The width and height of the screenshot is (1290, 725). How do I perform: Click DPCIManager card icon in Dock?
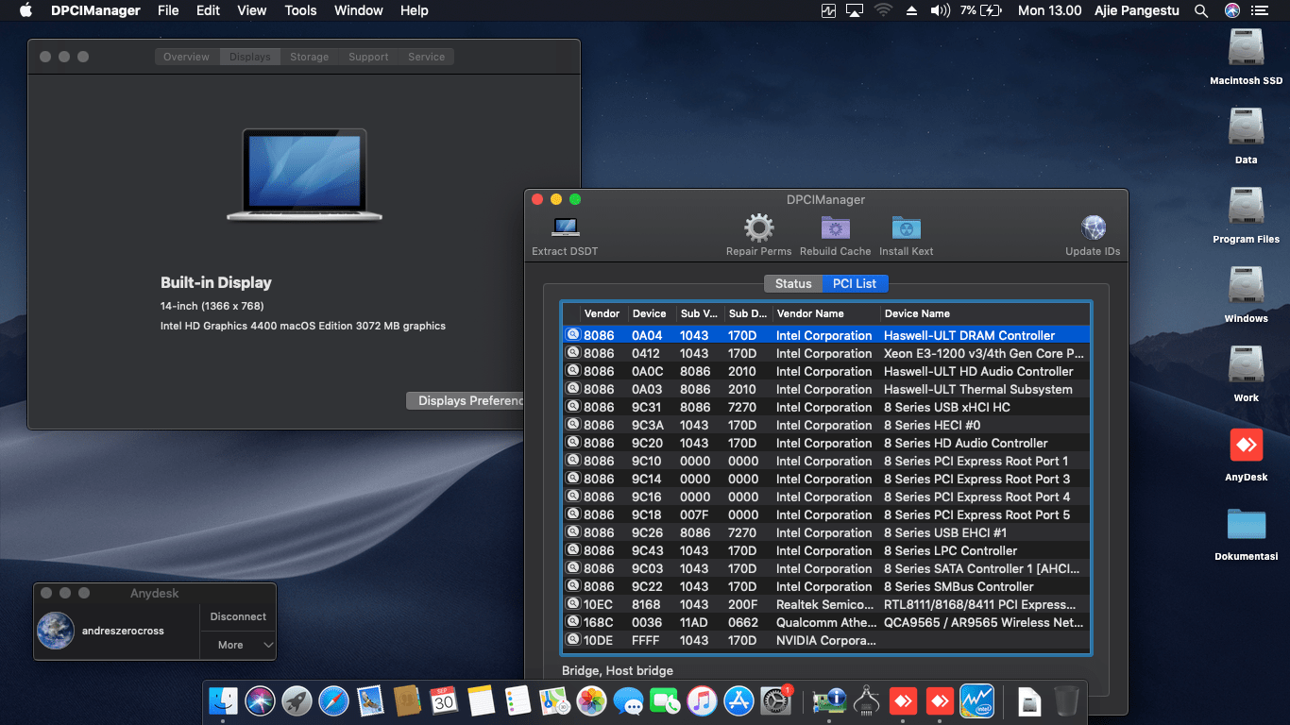828,700
